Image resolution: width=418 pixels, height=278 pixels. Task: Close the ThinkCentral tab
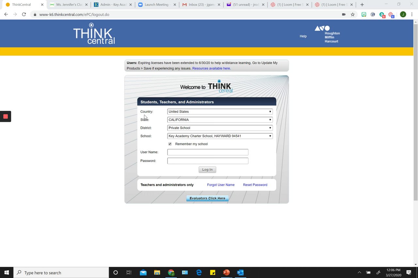[42, 5]
